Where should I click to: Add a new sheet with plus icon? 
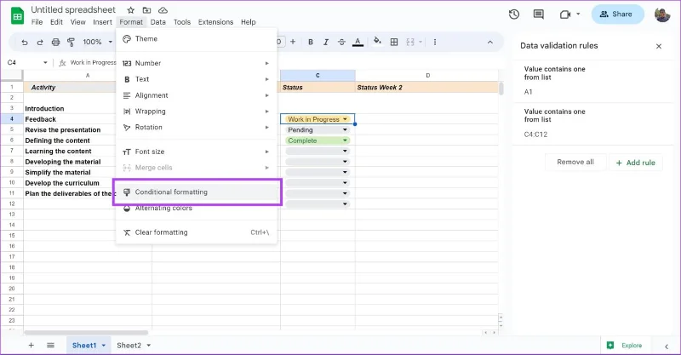(31, 345)
